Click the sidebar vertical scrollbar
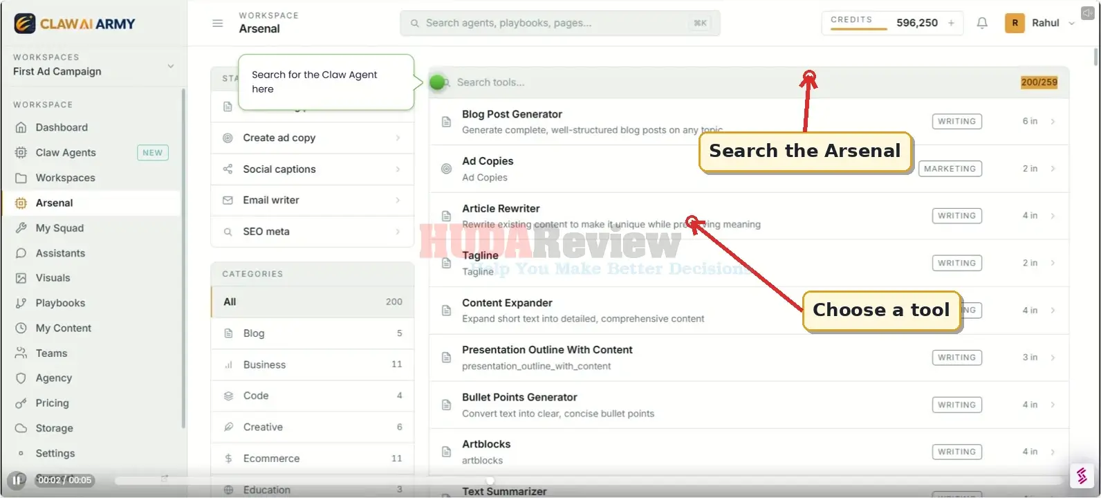 [x=183, y=258]
